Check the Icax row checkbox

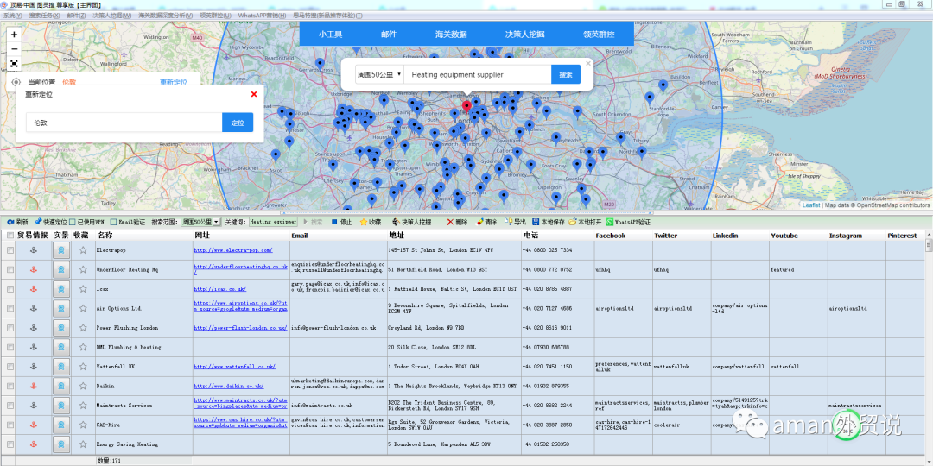[x=10, y=289]
